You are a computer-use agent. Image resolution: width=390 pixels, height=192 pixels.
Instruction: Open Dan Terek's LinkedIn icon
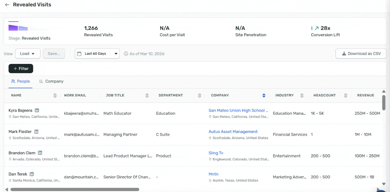coord(32,174)
